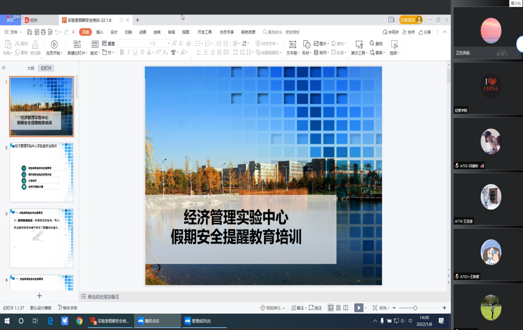Switch to slide sorter grid view
The width and height of the screenshot is (523, 330).
[x=338, y=308]
